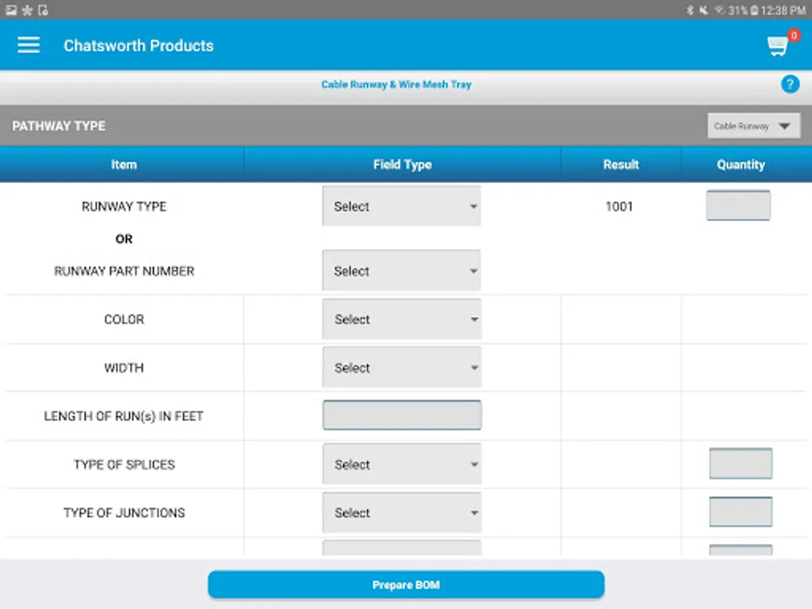Open the hamburger navigation menu
This screenshot has width=812, height=609.
[x=28, y=45]
